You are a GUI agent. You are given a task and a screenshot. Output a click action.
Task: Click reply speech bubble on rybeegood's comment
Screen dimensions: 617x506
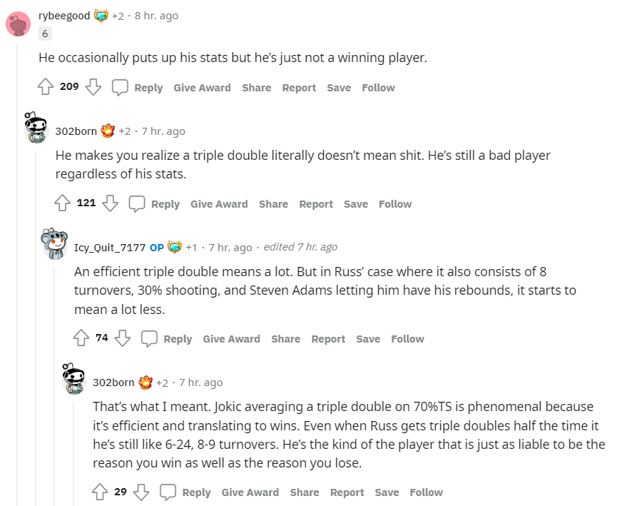click(x=120, y=87)
